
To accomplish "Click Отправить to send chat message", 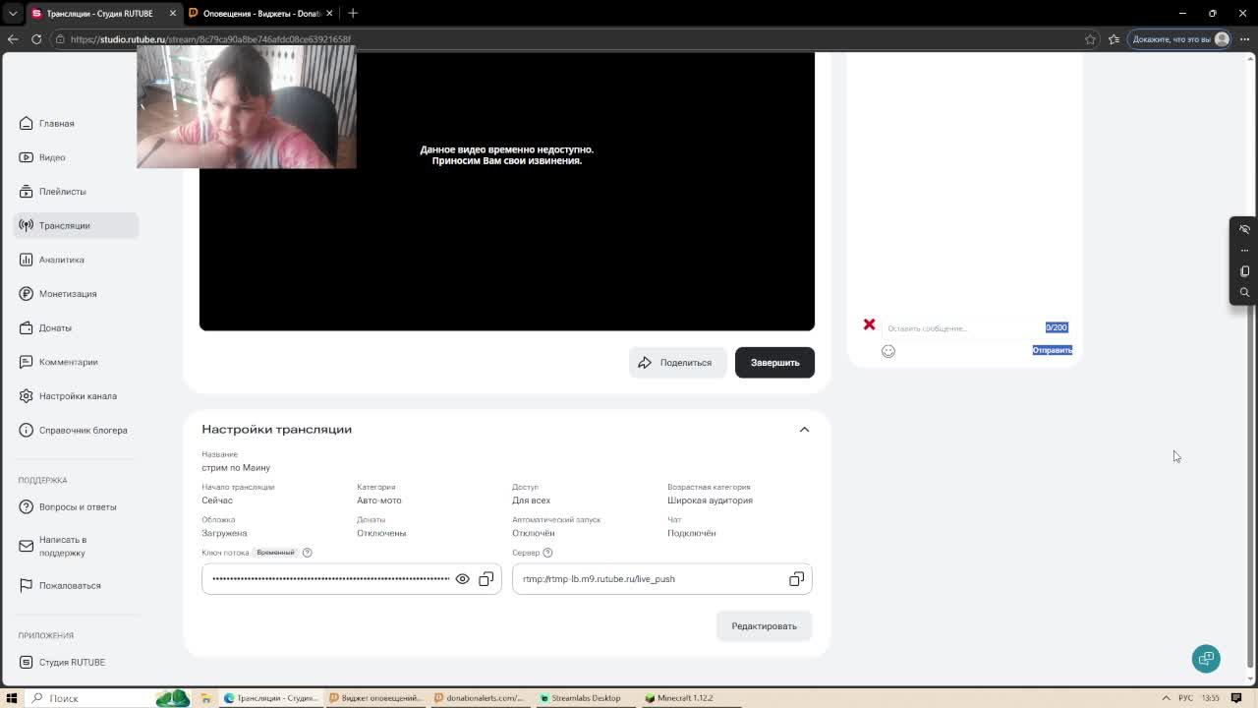I will [x=1052, y=350].
